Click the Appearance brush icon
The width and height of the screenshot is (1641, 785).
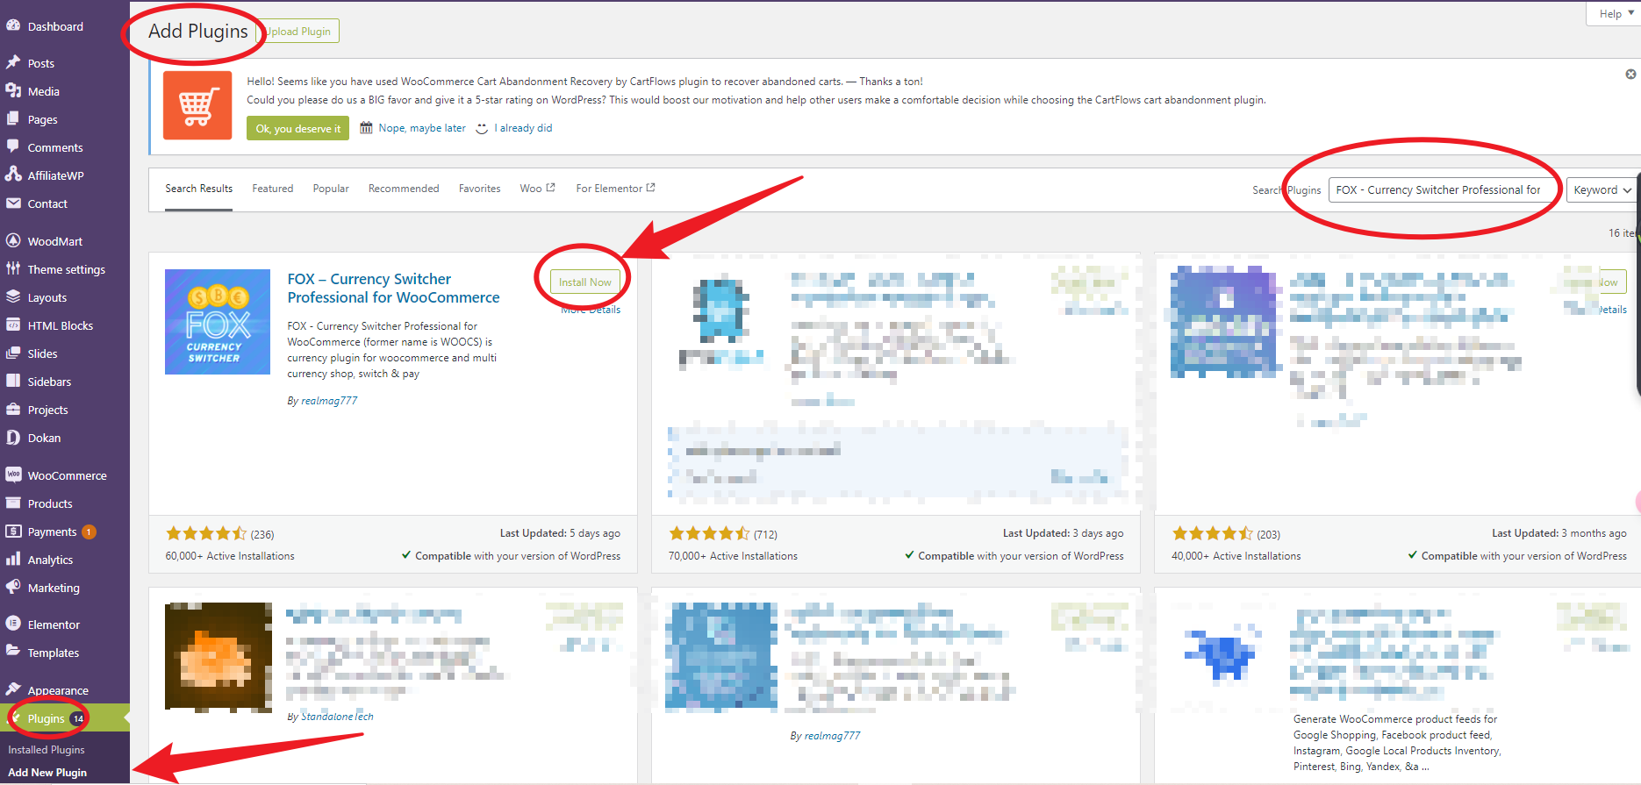coord(13,689)
